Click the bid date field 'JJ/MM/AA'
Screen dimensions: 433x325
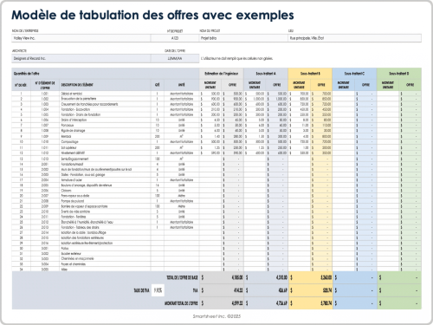click(175, 58)
